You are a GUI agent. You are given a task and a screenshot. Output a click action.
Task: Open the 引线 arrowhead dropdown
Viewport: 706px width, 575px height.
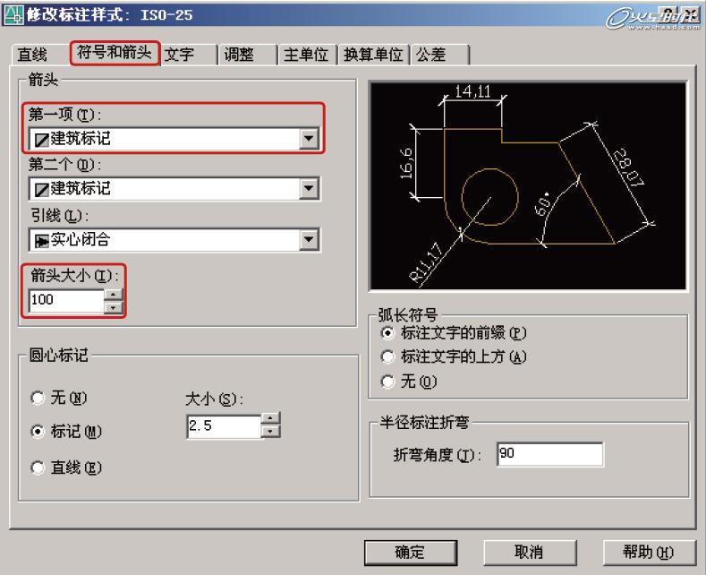pos(174,239)
